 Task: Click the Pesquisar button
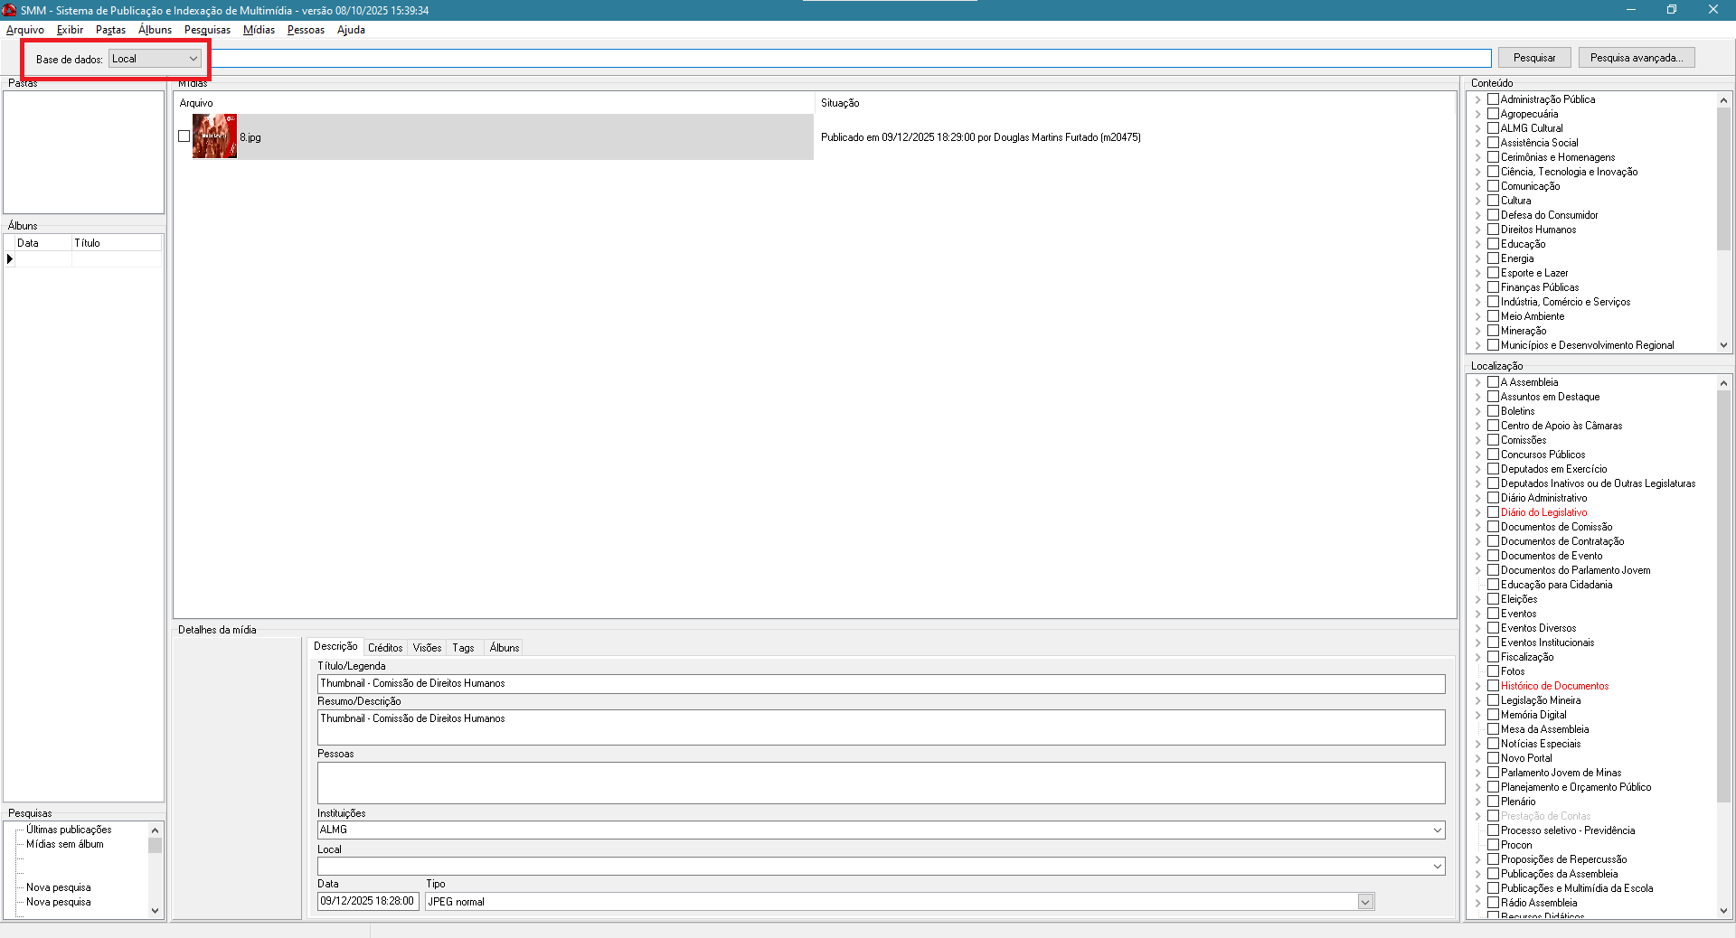1534,58
